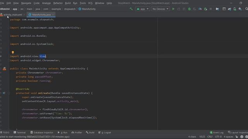
Task: Click the src breadcrumb
Action: point(22,9)
